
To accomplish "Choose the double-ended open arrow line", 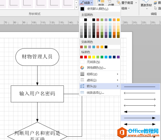I will (x=140, y=105).
